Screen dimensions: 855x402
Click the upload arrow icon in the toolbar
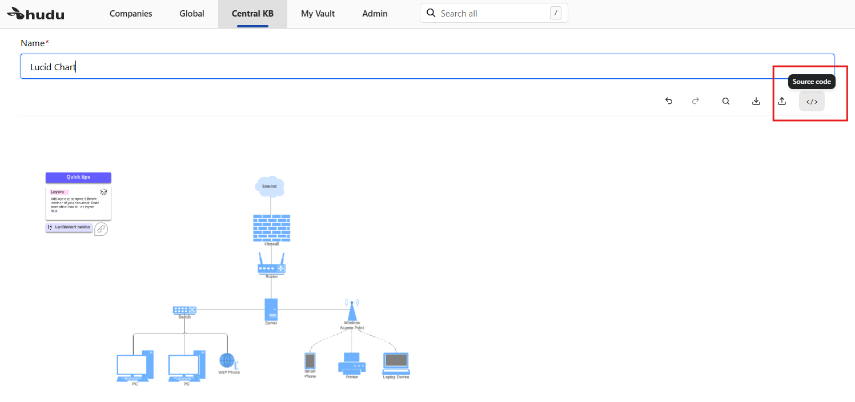(782, 101)
